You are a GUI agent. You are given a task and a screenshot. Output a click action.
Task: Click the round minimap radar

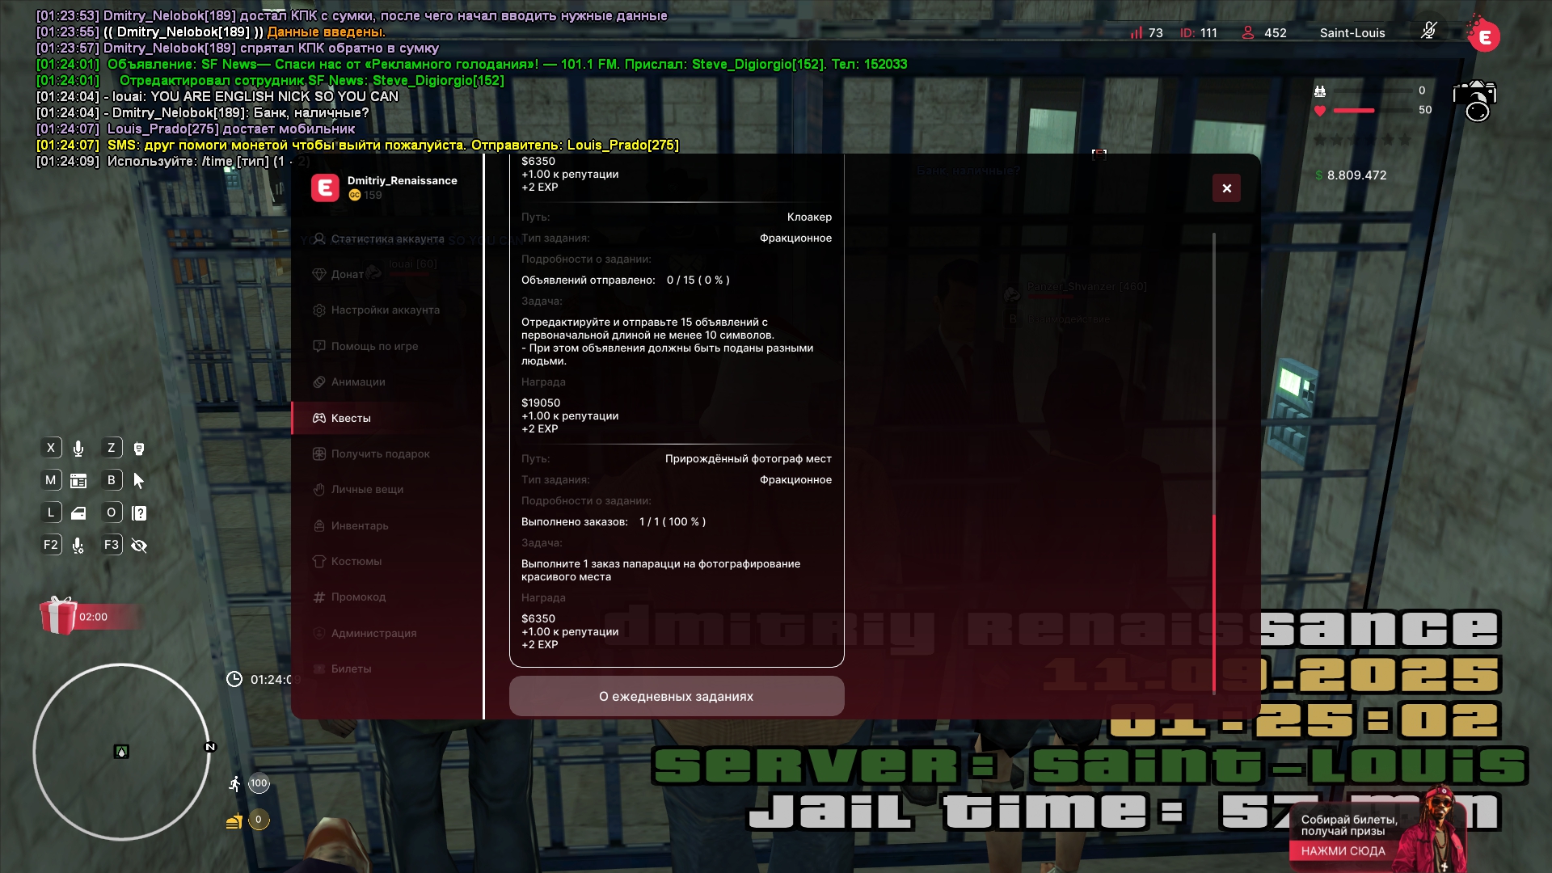(121, 752)
